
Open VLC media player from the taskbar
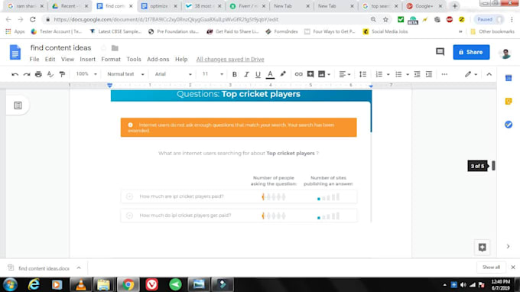pos(80,284)
